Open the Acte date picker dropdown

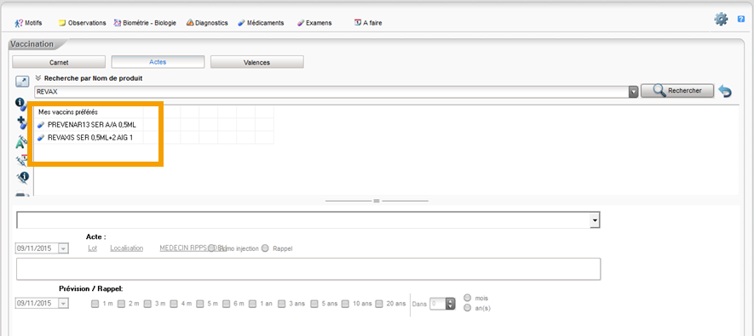[64, 248]
